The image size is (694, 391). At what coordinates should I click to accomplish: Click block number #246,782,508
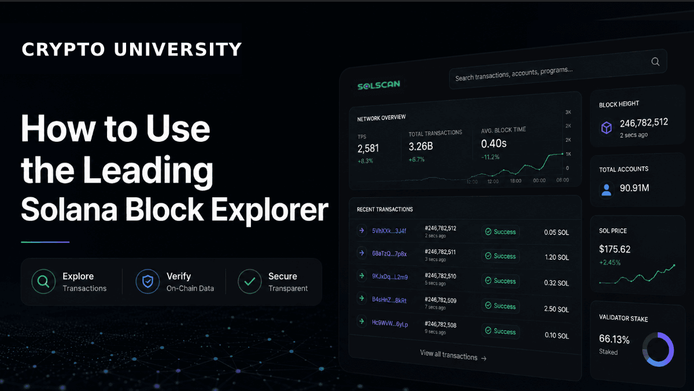click(x=440, y=324)
